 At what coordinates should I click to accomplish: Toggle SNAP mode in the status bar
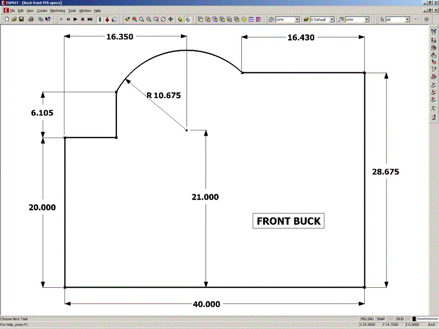pyautogui.click(x=381, y=319)
